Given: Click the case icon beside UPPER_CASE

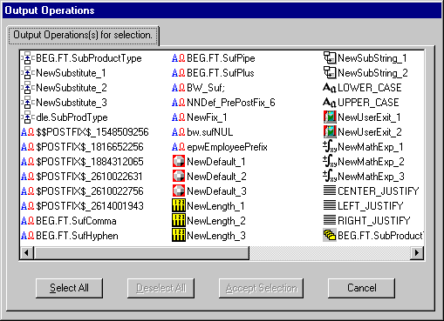Looking at the screenshot, I should (x=330, y=103).
